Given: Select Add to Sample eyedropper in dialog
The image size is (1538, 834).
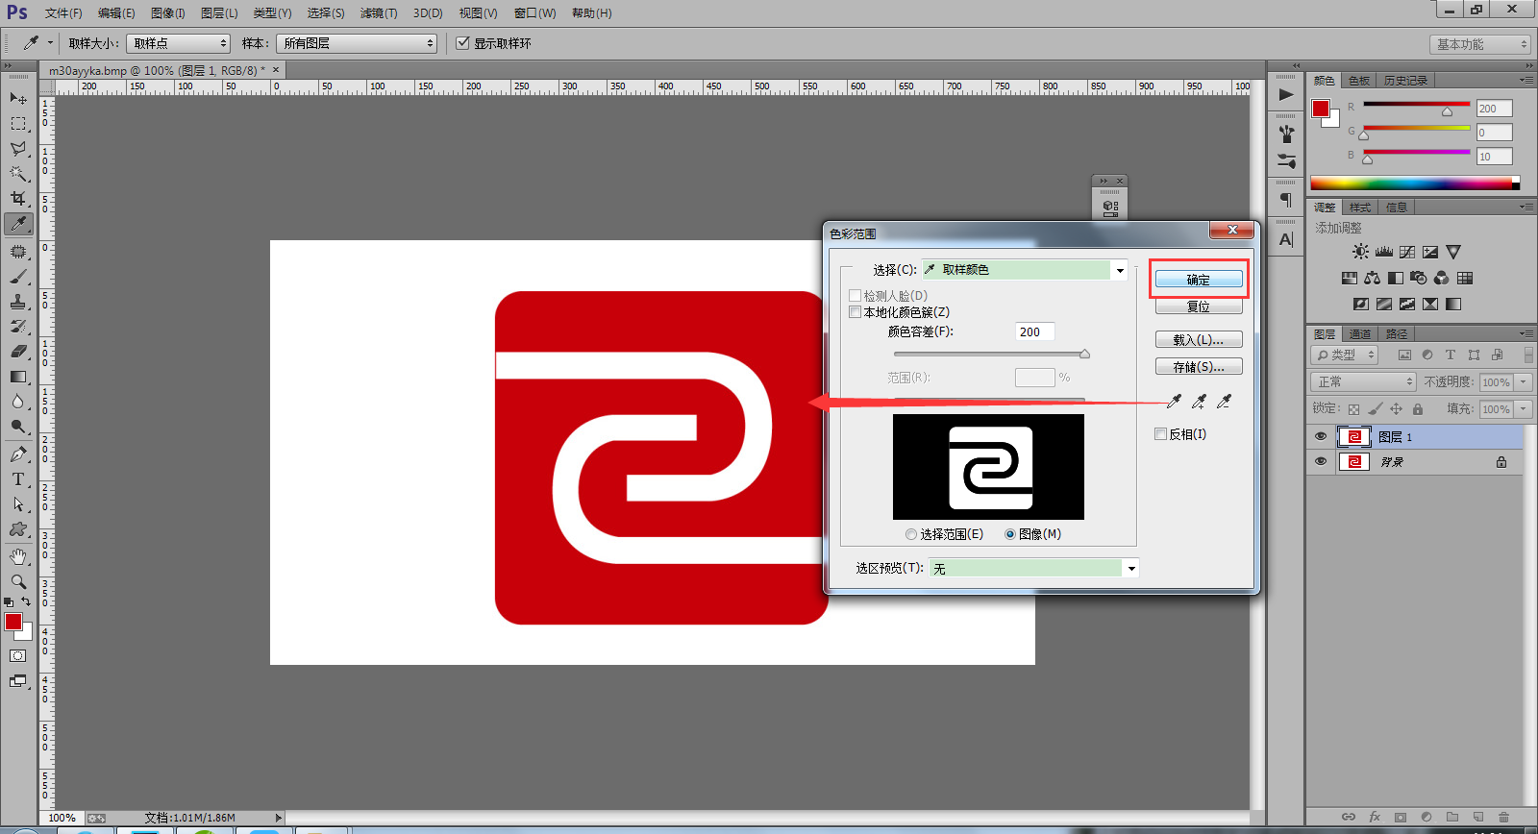Looking at the screenshot, I should pos(1199,402).
